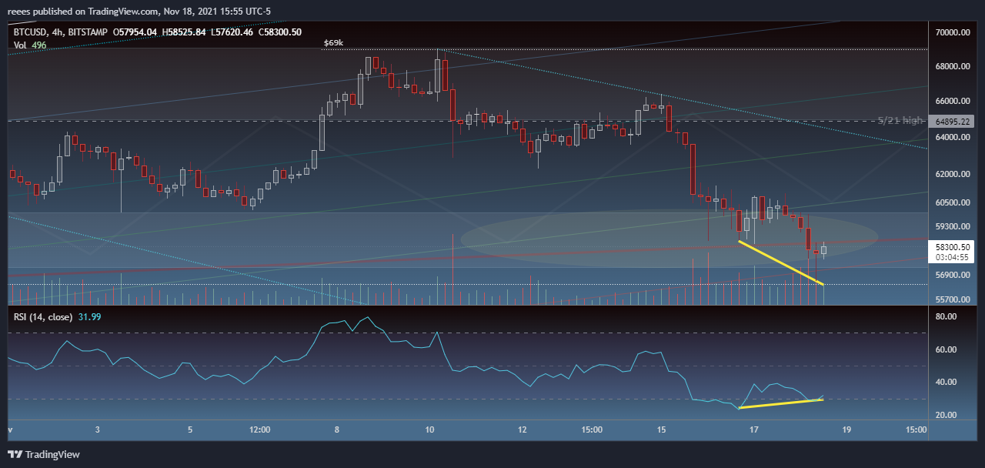985x468 pixels.
Task: Click 70000.00 on the price axis
Action: [x=953, y=33]
